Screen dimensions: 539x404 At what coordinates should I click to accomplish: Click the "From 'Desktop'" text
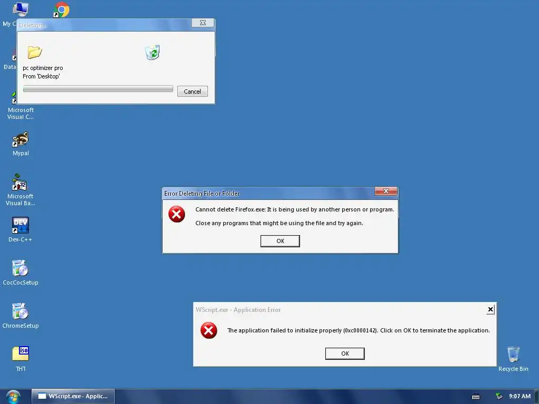click(x=41, y=76)
